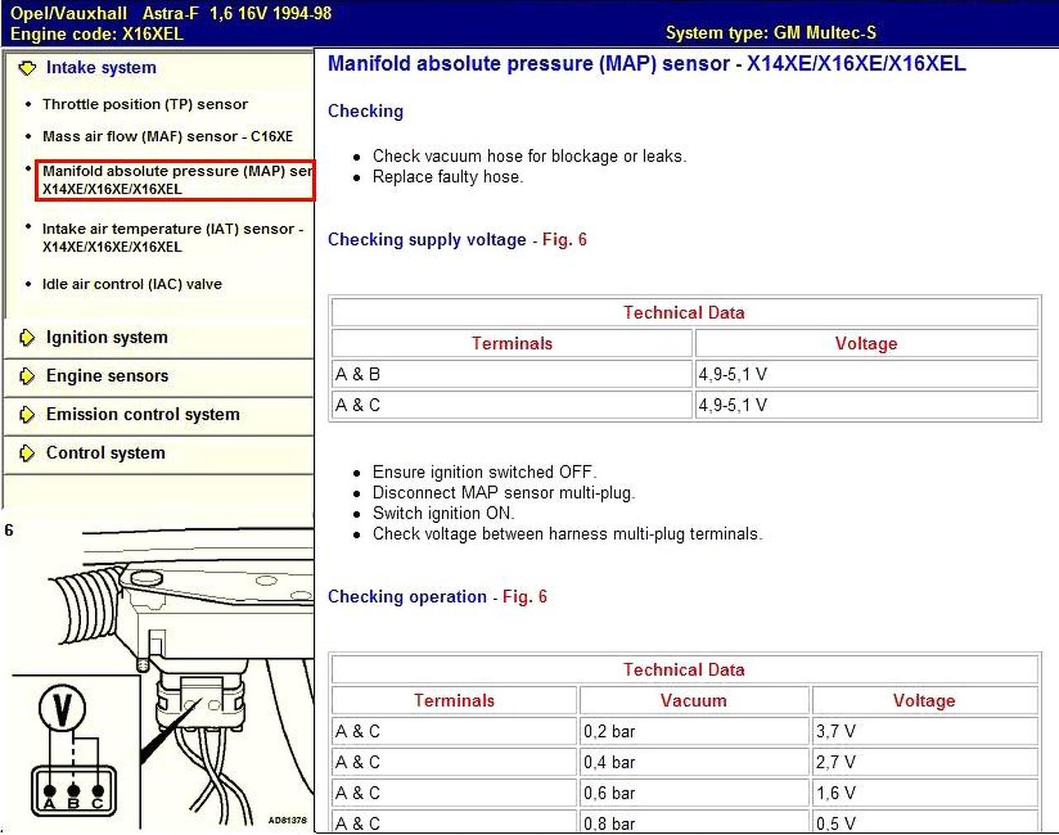1059x835 pixels.
Task: Open Idle air control (IAC) valve page
Action: coord(132,284)
